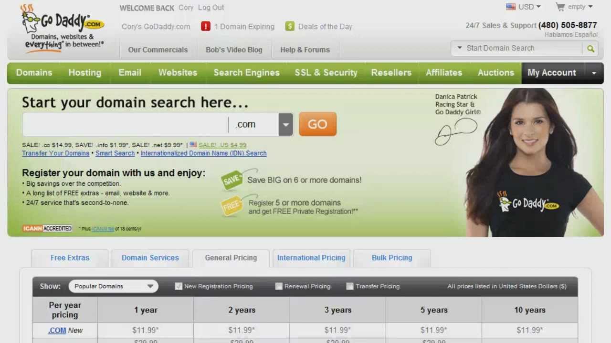
Task: Switch to the Free Extras tab
Action: pyautogui.click(x=70, y=258)
